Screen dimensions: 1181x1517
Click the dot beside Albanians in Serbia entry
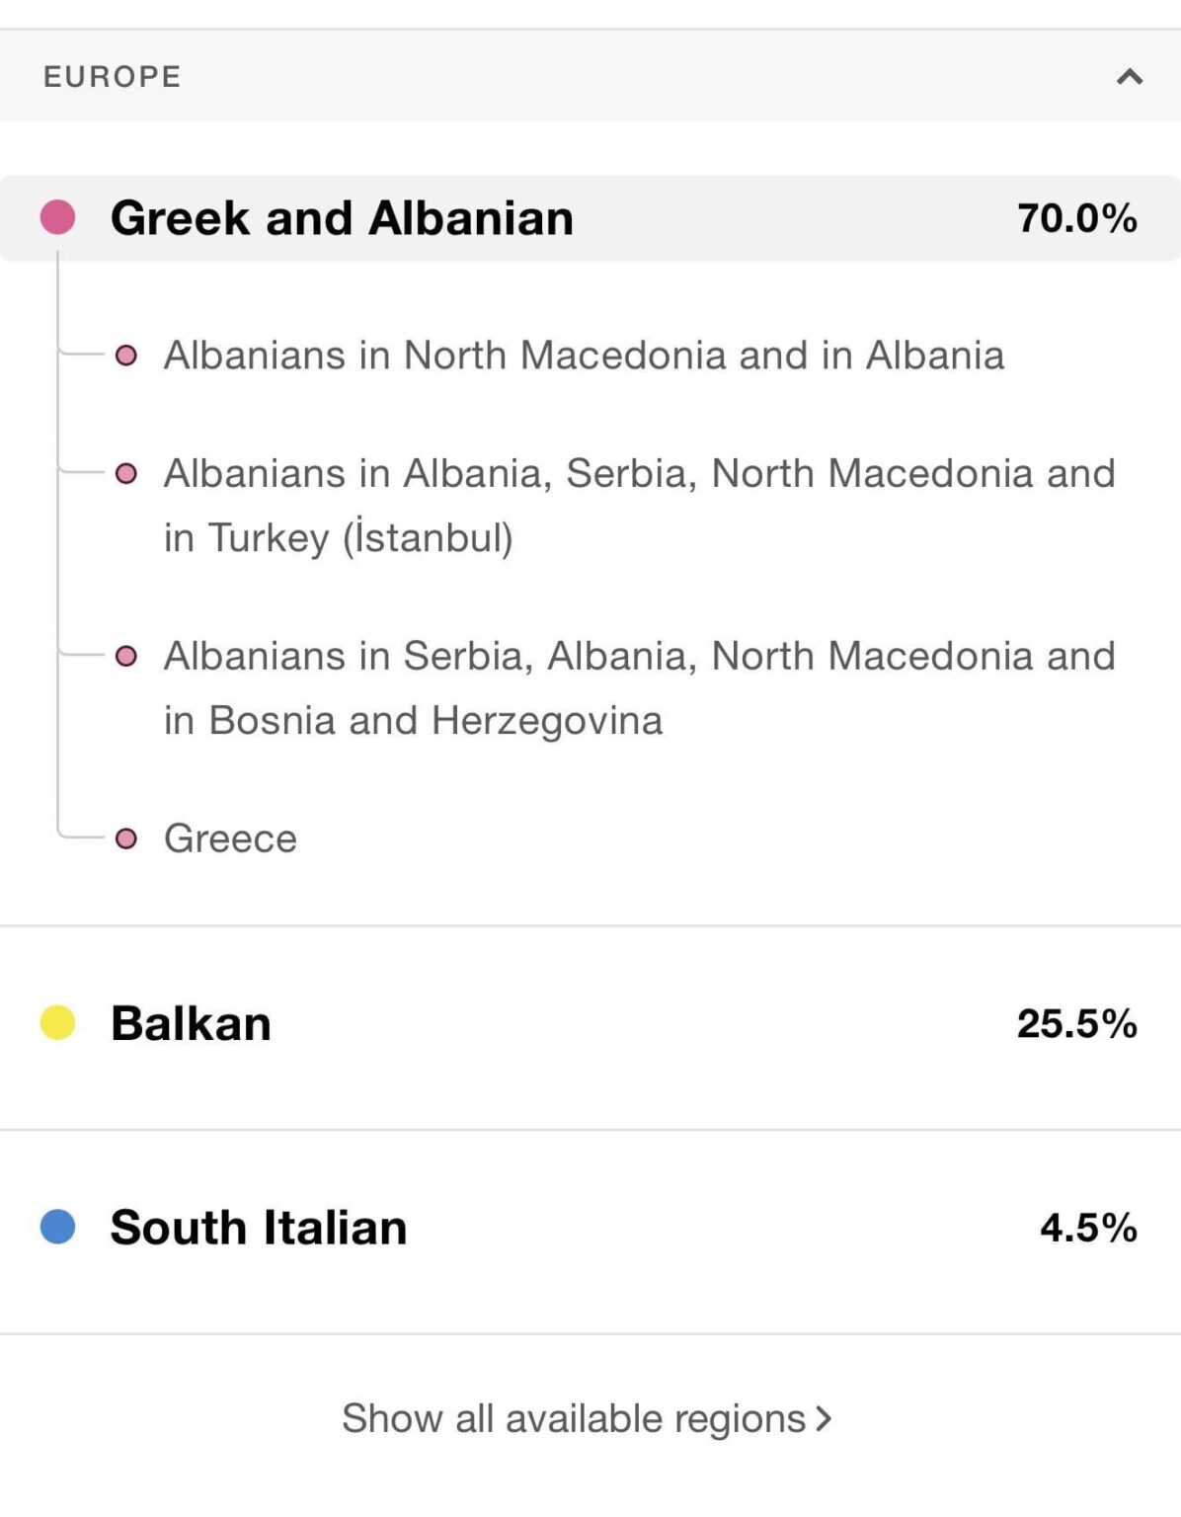pyautogui.click(x=125, y=654)
